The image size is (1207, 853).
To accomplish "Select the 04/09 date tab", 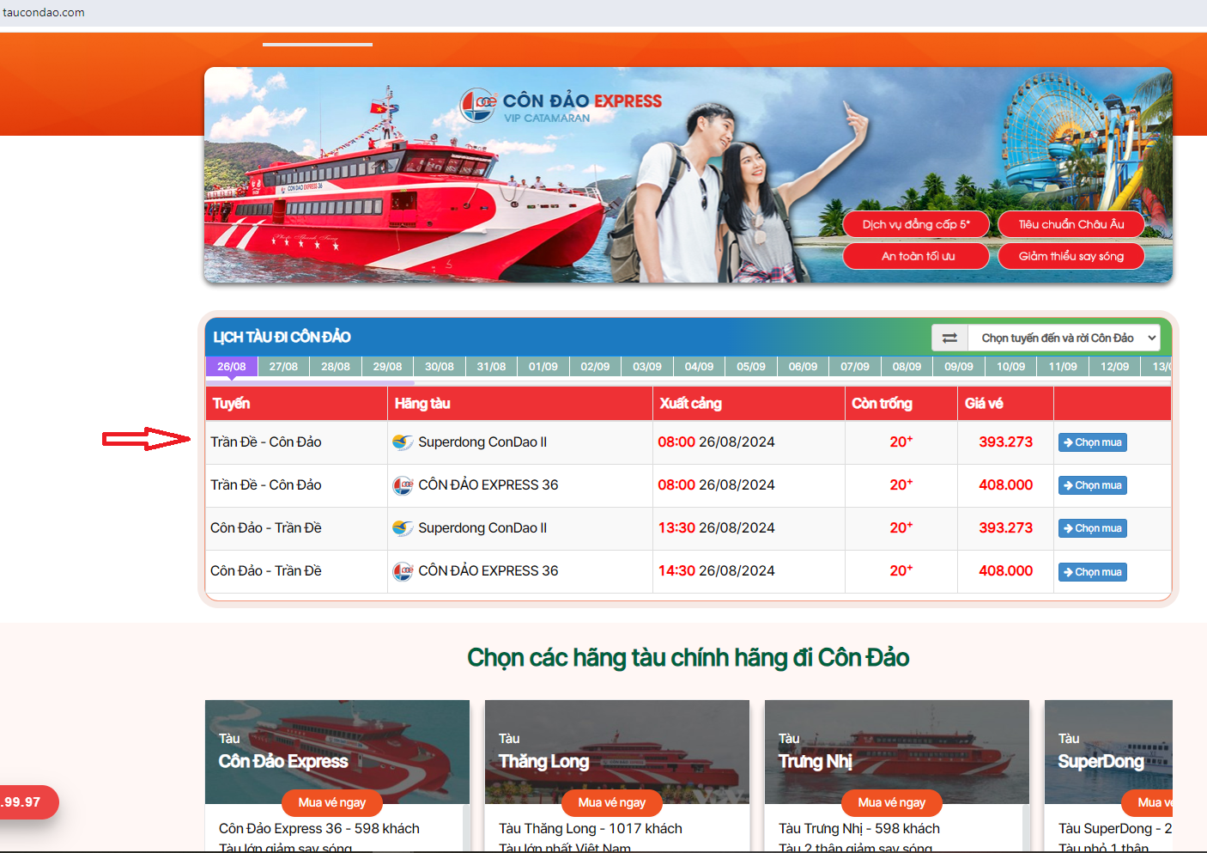I will (699, 367).
